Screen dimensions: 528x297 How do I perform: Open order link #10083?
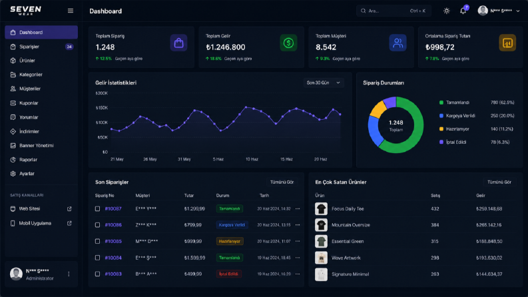coord(113,274)
